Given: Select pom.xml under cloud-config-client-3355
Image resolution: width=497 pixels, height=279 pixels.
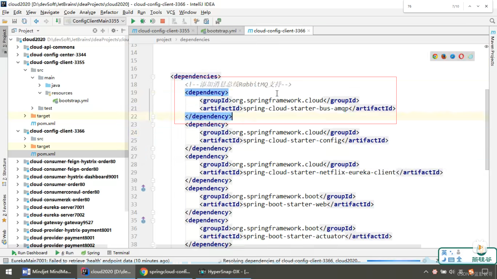Looking at the screenshot, I should 46,123.
